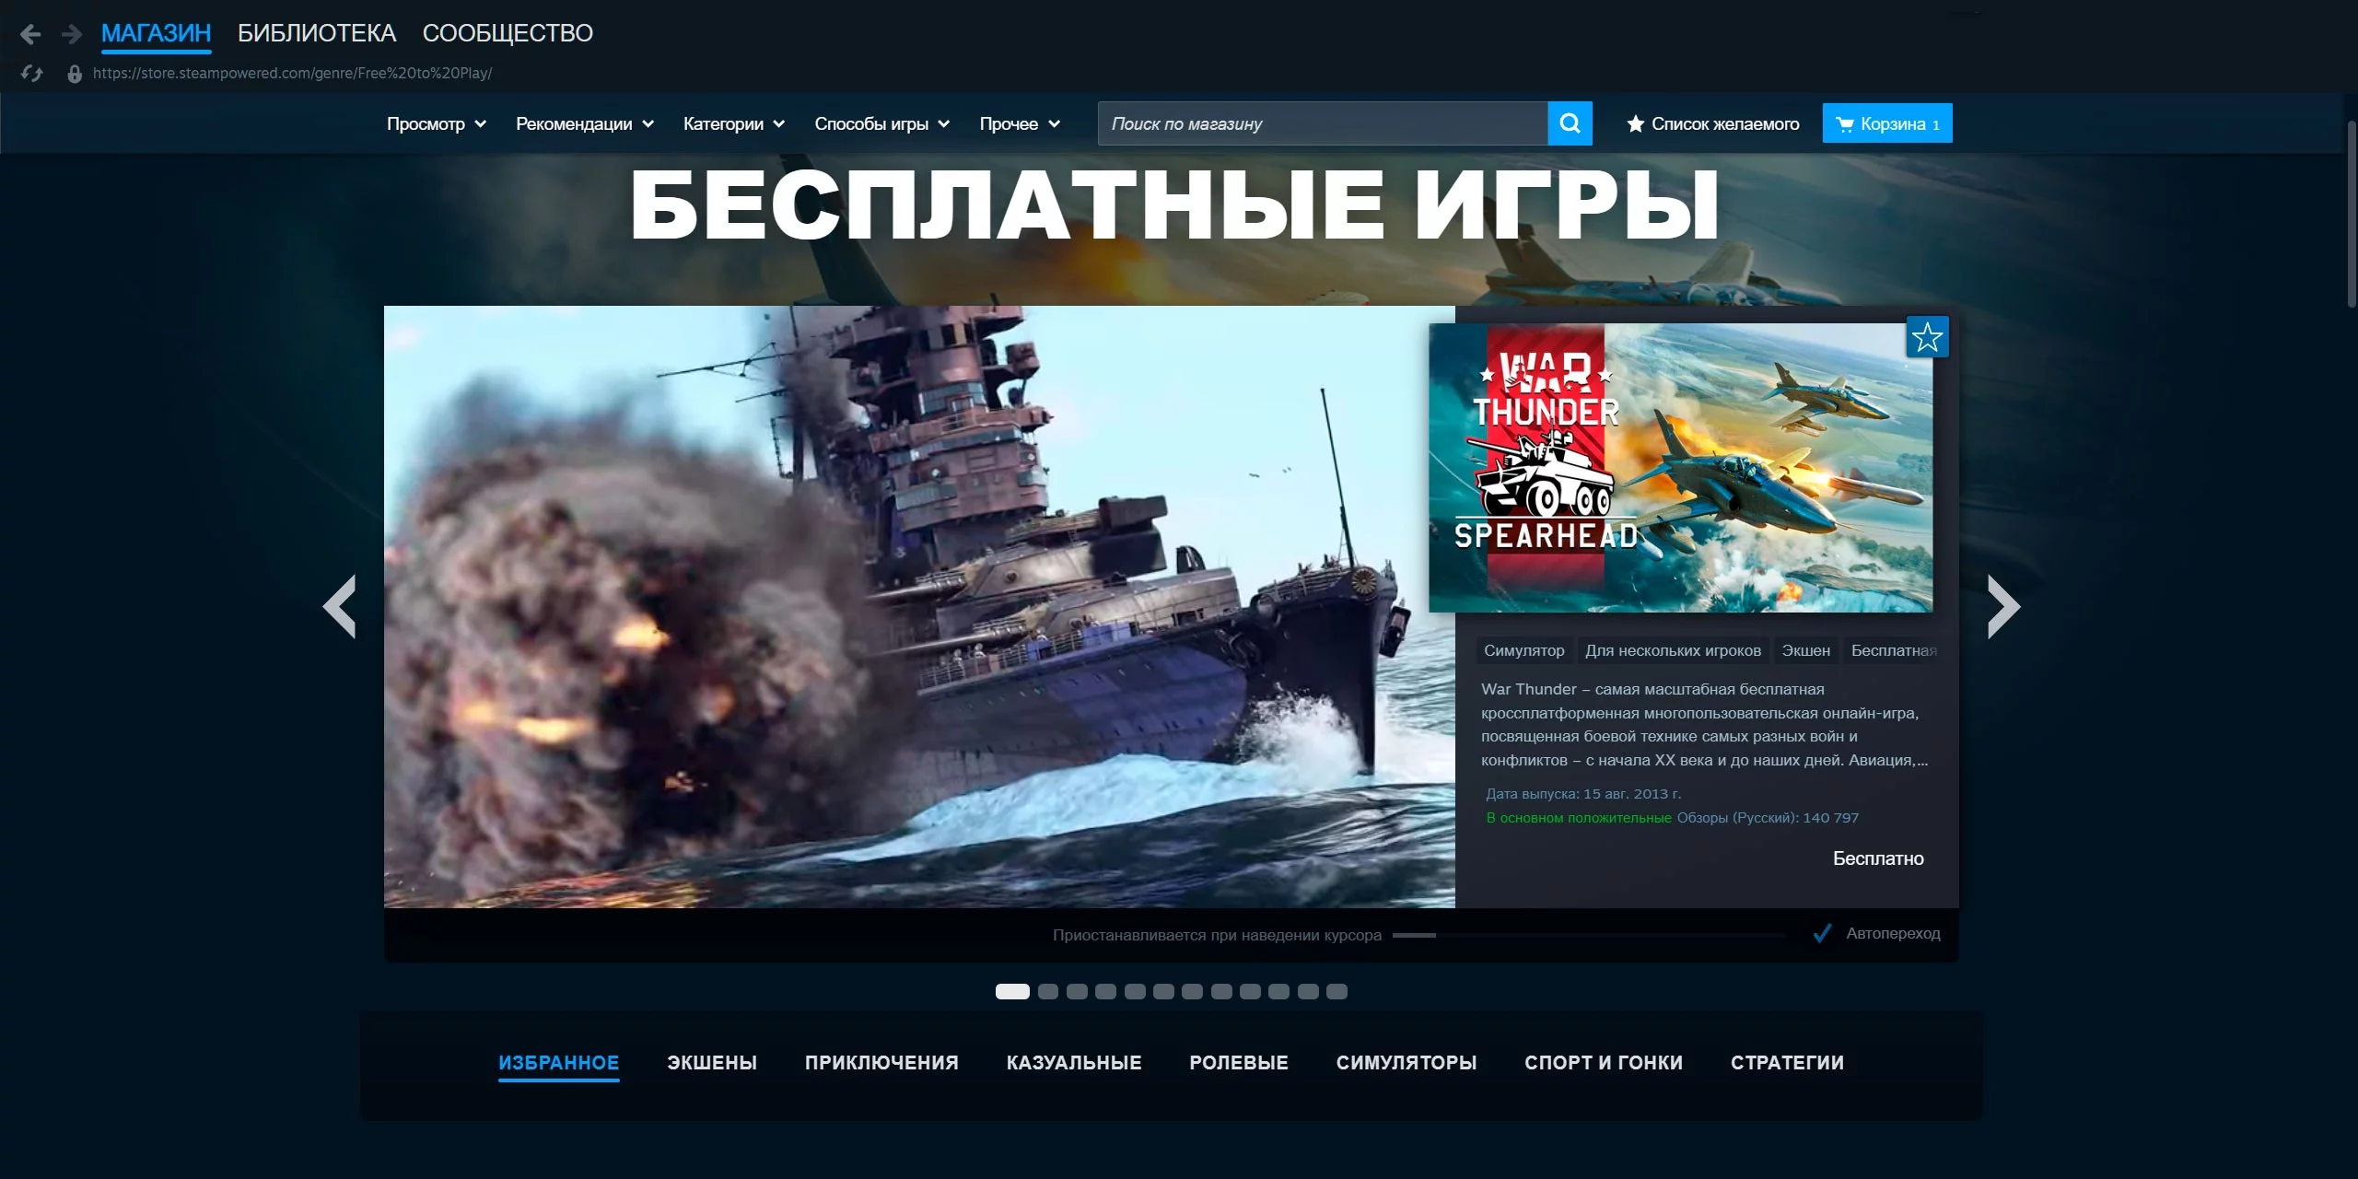This screenshot has width=2358, height=1179.
Task: Open the Корзина cart button
Action: [1886, 124]
